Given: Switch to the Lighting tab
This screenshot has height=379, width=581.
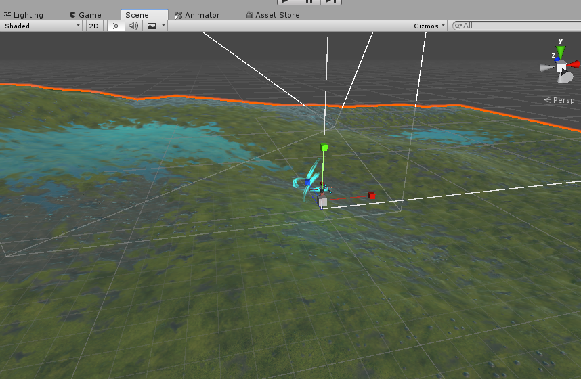Looking at the screenshot, I should [24, 15].
